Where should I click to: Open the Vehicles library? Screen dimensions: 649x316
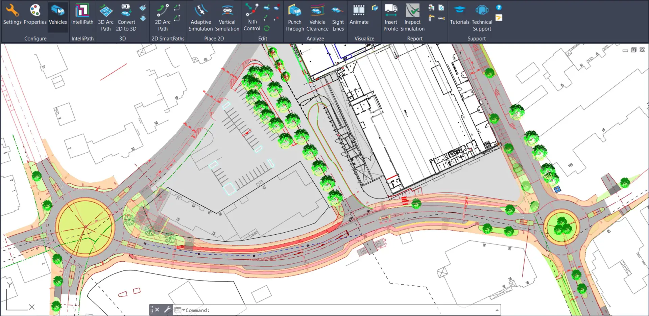58,15
